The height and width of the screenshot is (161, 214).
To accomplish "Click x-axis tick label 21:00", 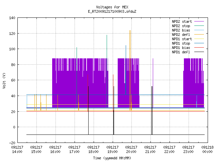I will point(150,152).
